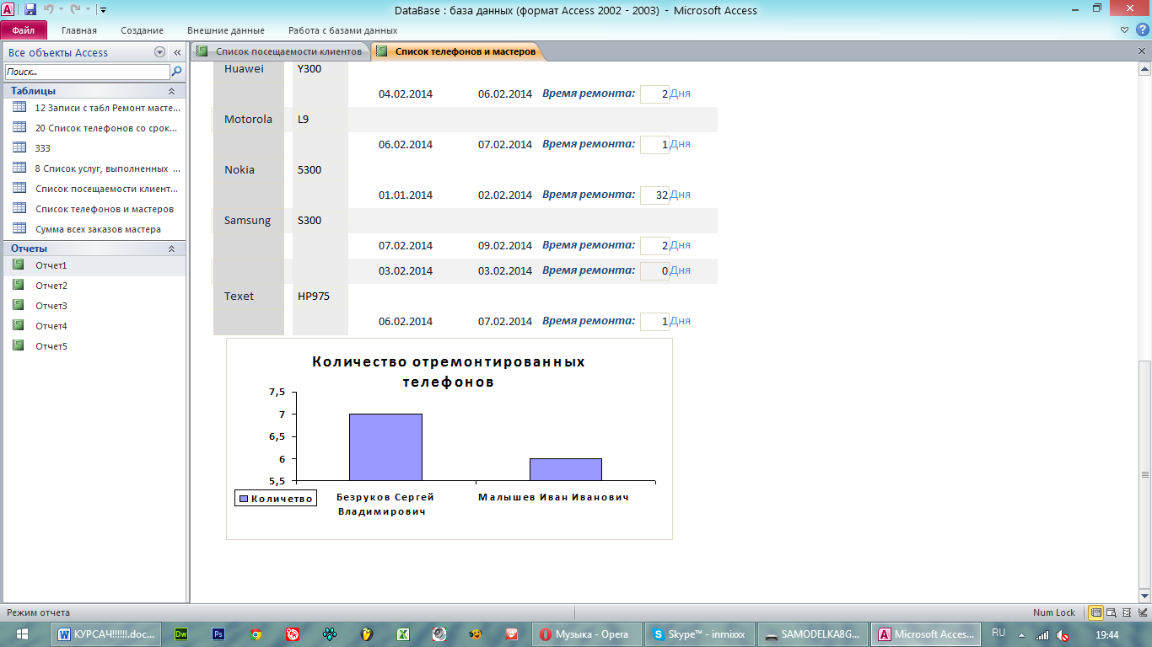Open Google Chrome from the taskbar
Image resolution: width=1152 pixels, height=647 pixels.
pos(255,634)
